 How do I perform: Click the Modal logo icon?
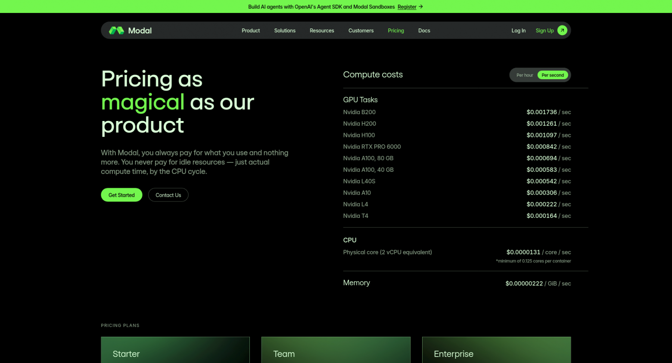pos(116,31)
